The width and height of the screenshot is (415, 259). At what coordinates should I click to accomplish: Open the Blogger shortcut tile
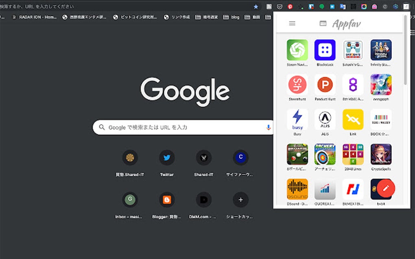tap(167, 205)
